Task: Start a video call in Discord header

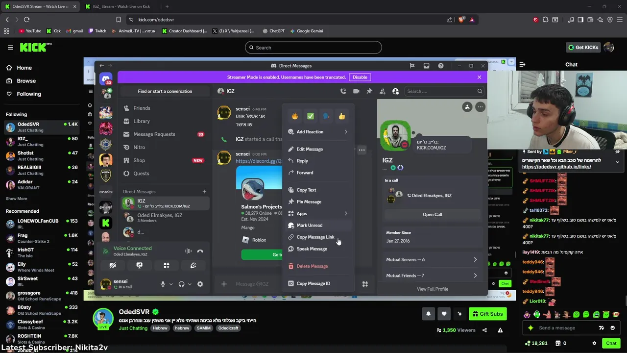Action: pos(356,91)
